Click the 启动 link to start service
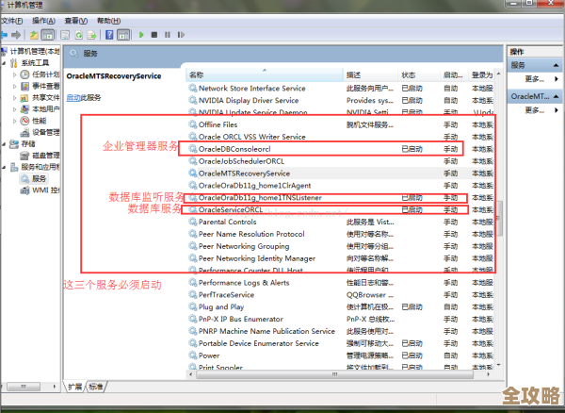565x413 pixels. tap(73, 97)
